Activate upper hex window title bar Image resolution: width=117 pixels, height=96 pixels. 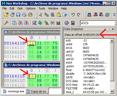[32, 32]
